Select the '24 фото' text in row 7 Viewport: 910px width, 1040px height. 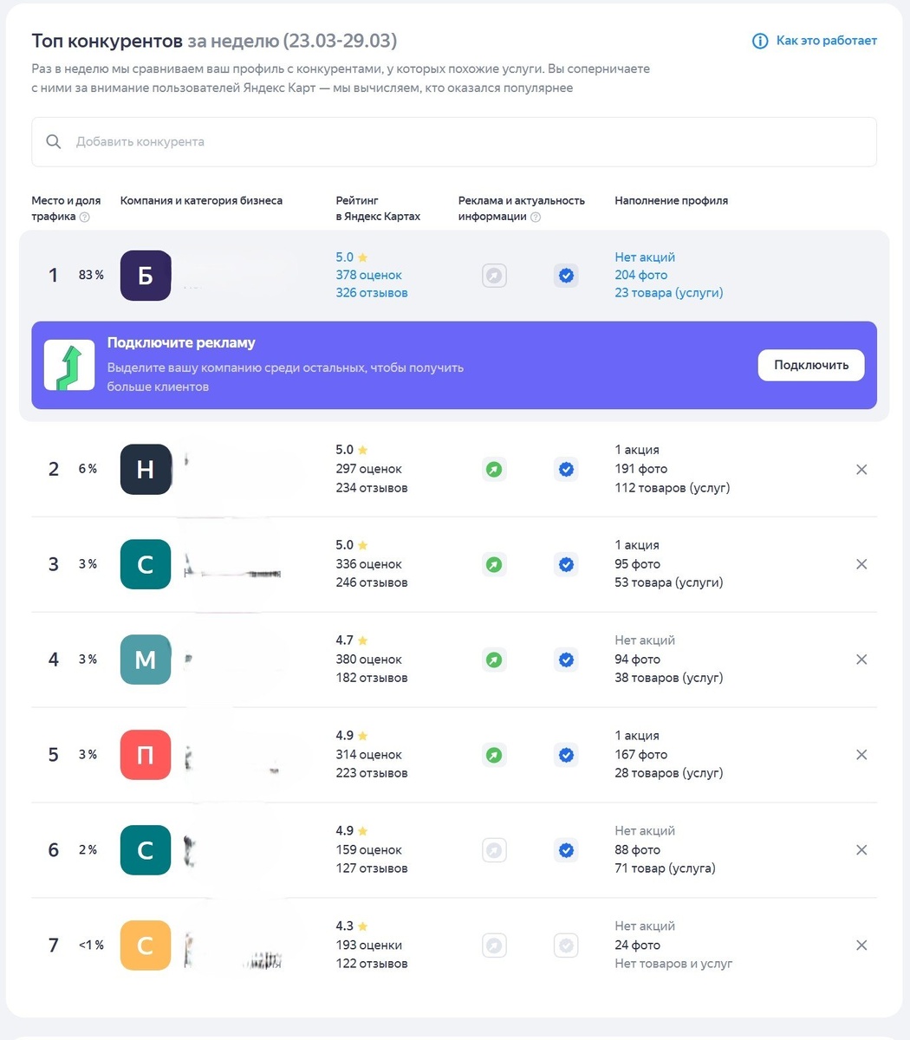638,946
